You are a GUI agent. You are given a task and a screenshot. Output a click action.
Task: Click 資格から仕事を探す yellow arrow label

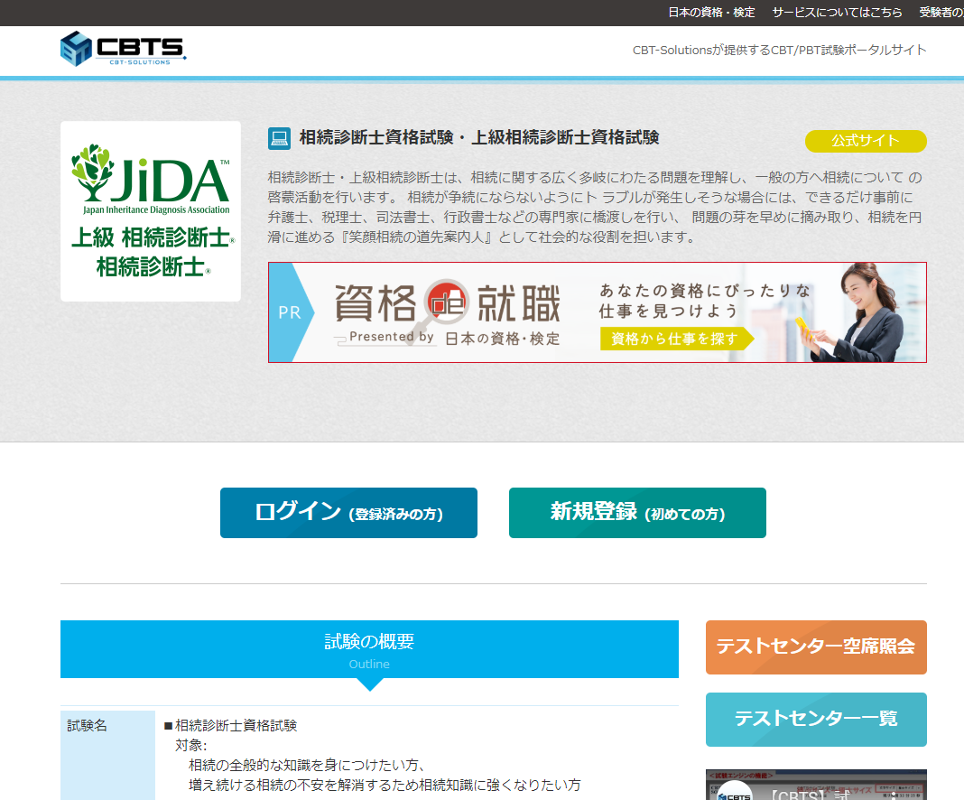coord(677,339)
